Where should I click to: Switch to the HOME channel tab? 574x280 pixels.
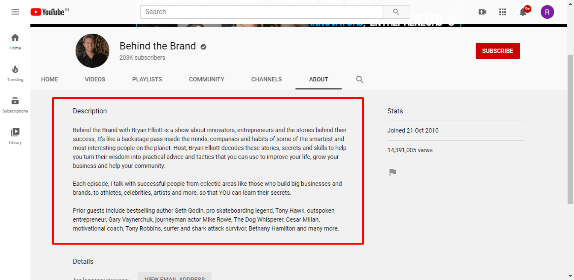(50, 79)
